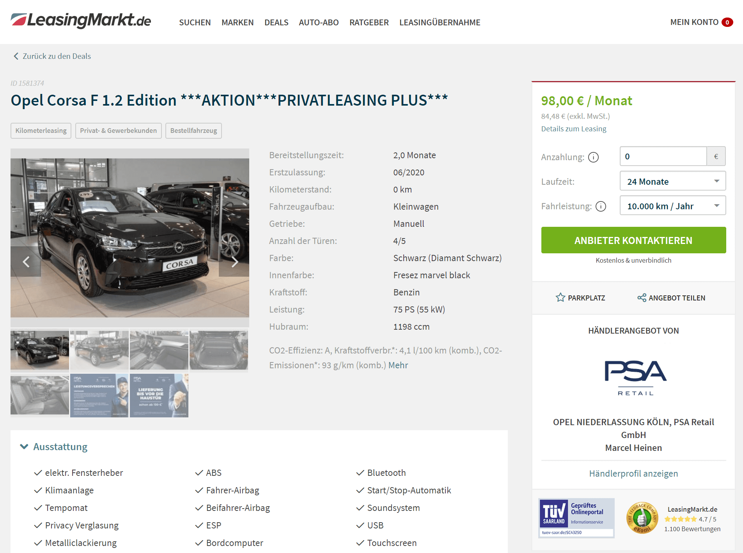
Task: Click the Bluetooth equipment item
Action: pos(387,473)
